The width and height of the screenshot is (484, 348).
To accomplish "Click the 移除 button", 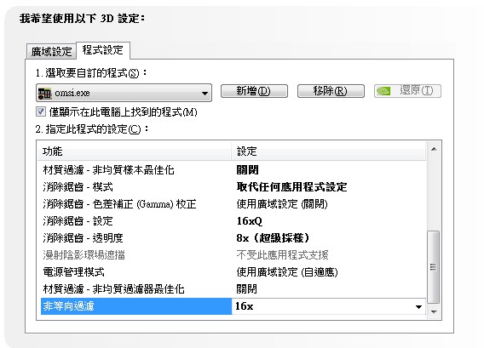I will coord(331,91).
